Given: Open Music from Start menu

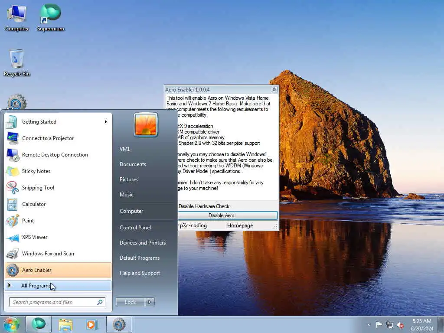Looking at the screenshot, I should [127, 195].
